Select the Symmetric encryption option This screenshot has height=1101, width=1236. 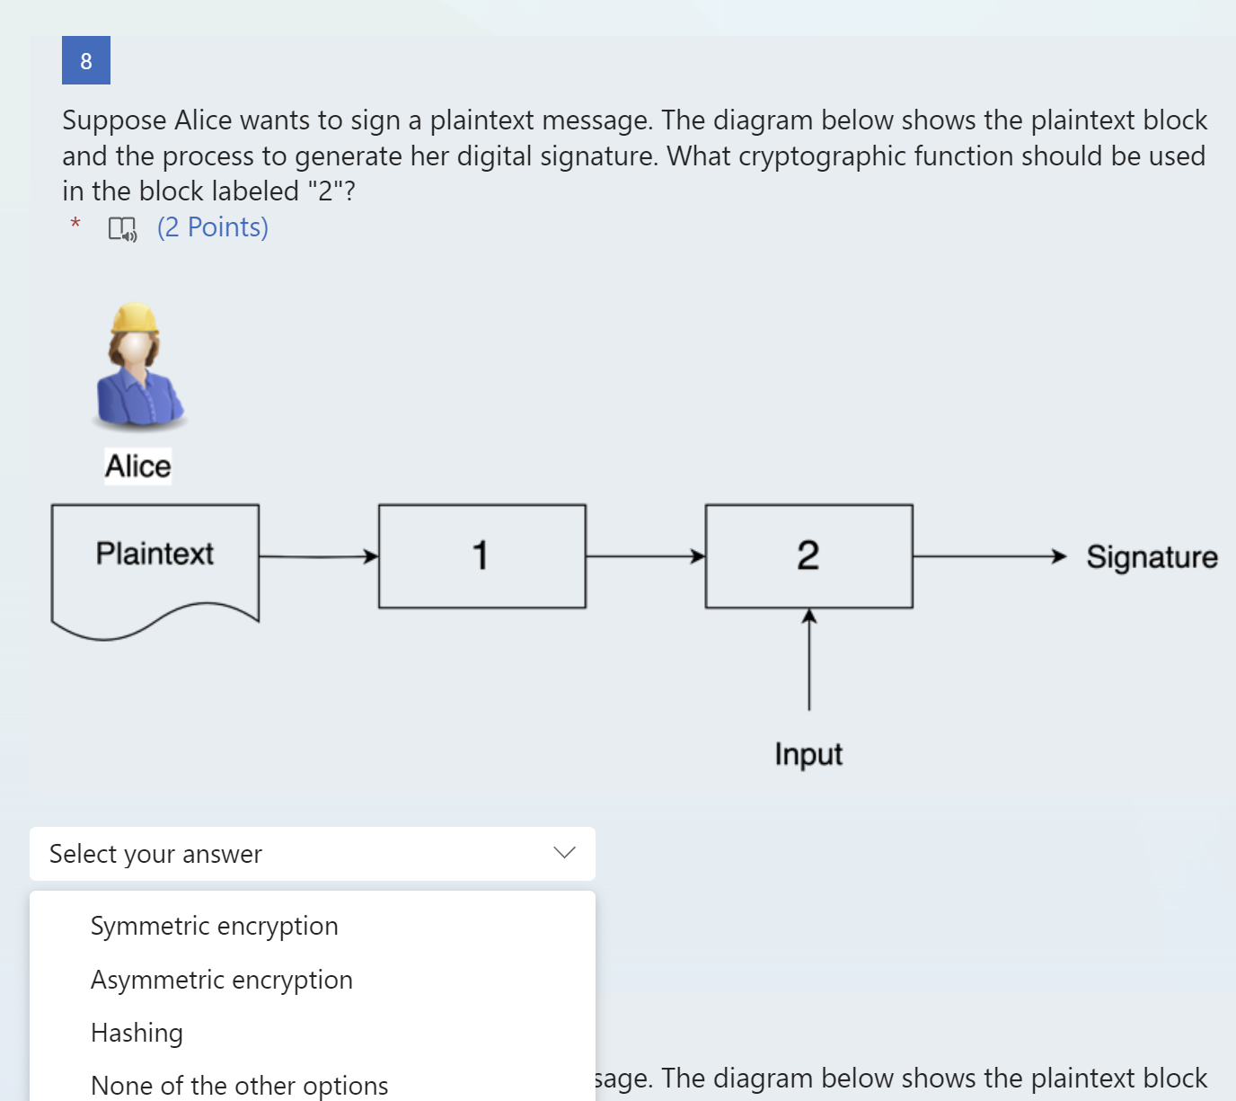(214, 926)
